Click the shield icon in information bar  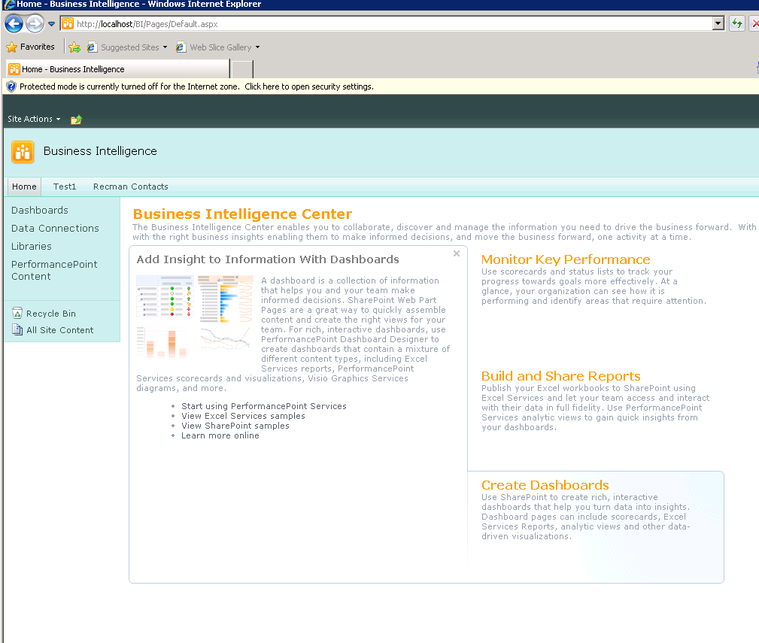point(11,86)
